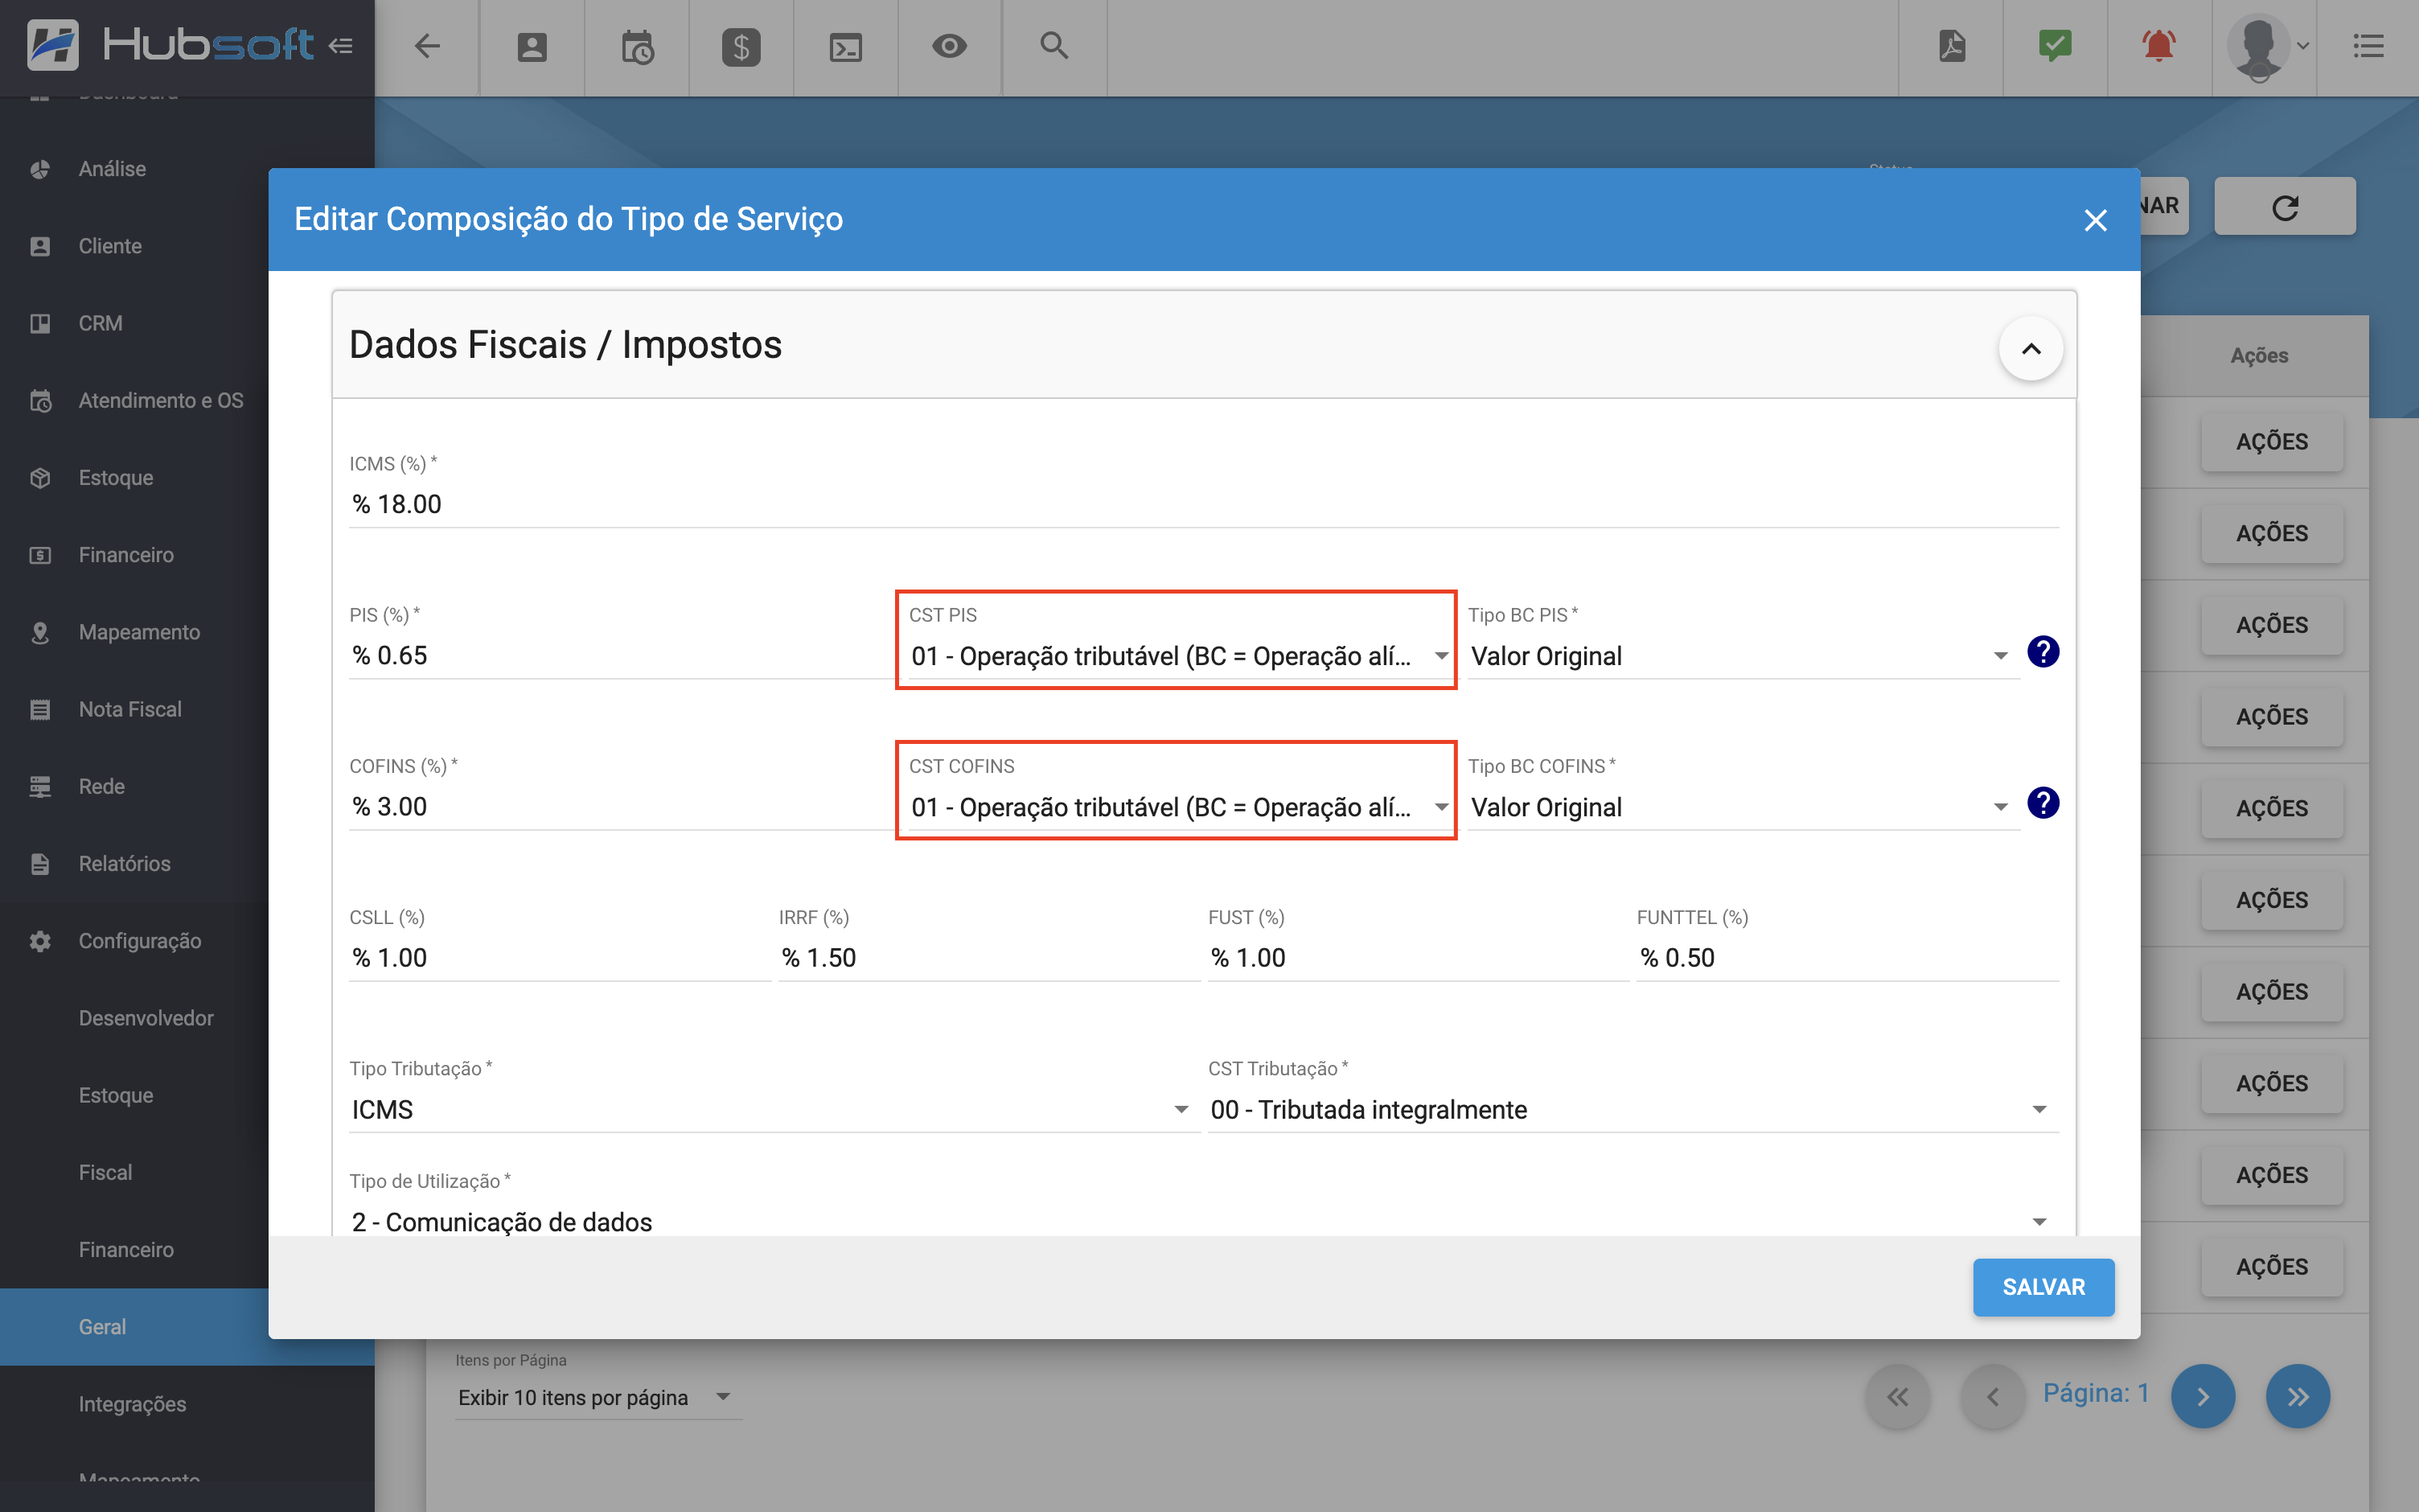Edit the CSLL (%) field
The width and height of the screenshot is (2419, 1512).
point(559,958)
